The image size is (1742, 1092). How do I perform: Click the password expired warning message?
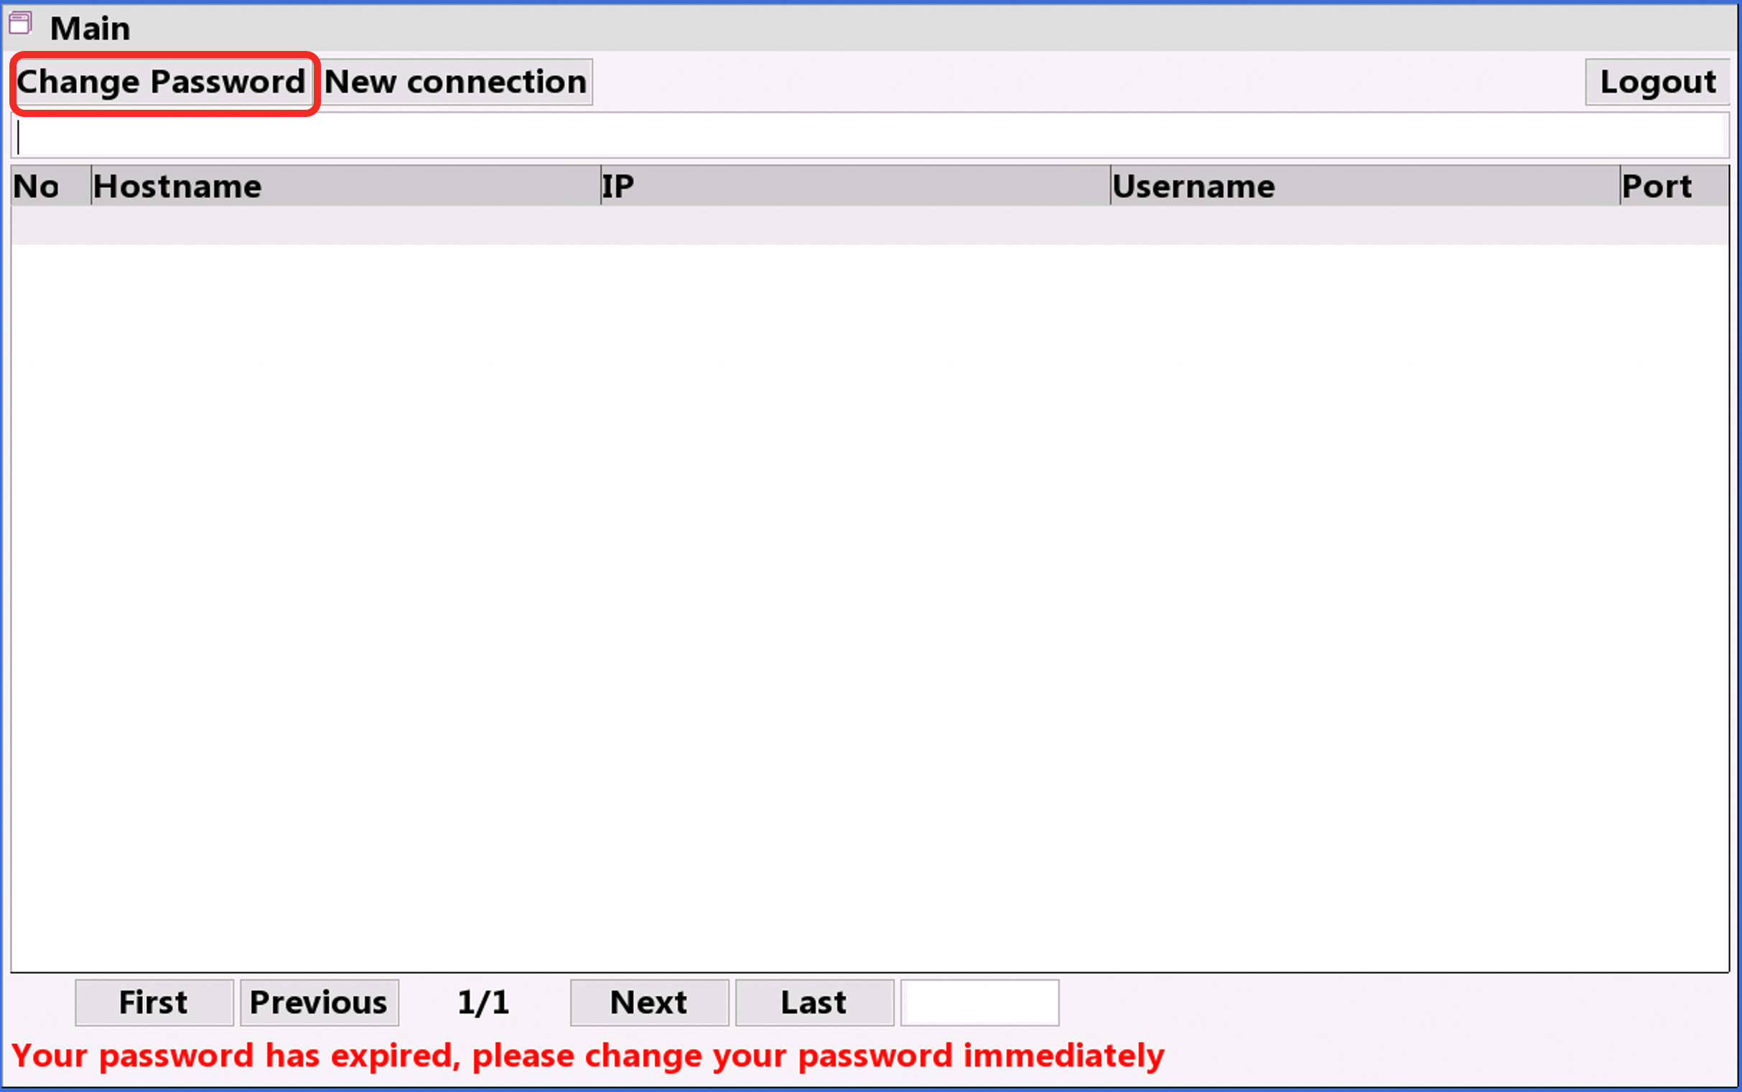(x=587, y=1056)
